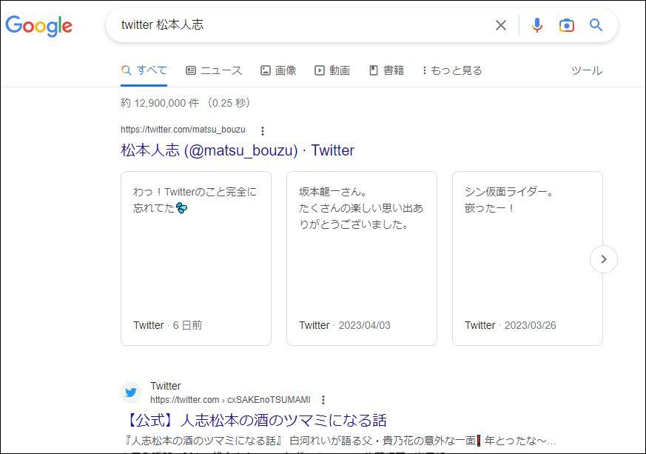Open more options for cxSAKEnoTSUMAMI result
This screenshot has width=646, height=454.
point(323,400)
